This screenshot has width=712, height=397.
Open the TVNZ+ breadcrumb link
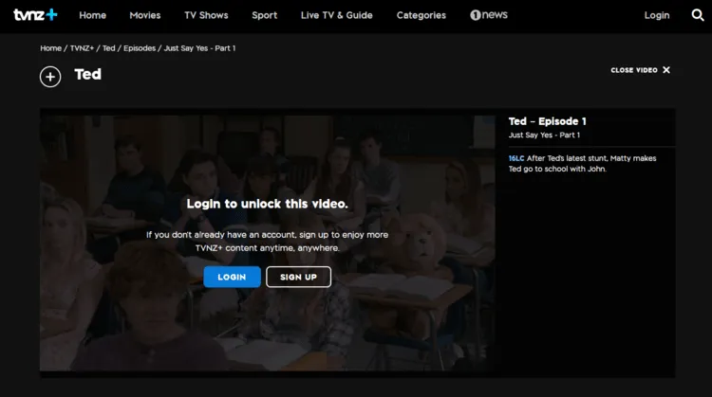[x=82, y=48]
